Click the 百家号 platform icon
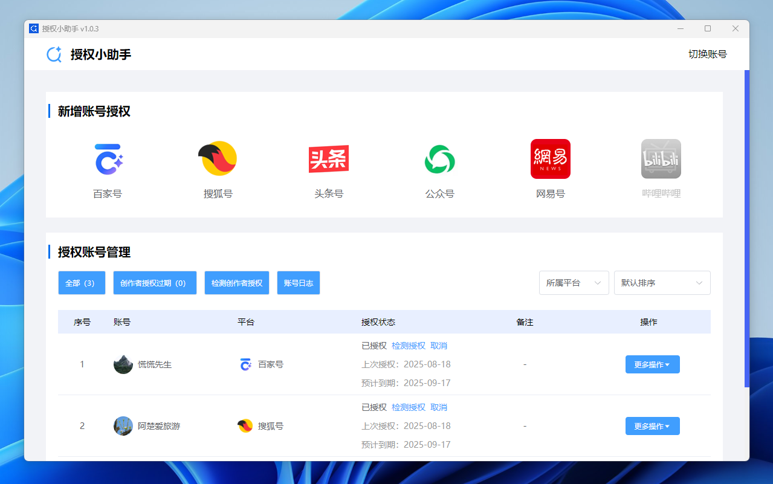This screenshot has height=484, width=773. (108, 160)
